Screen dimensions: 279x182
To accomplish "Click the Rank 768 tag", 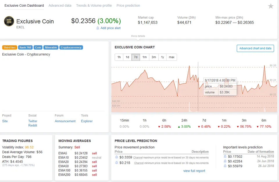I will coord(25,47).
